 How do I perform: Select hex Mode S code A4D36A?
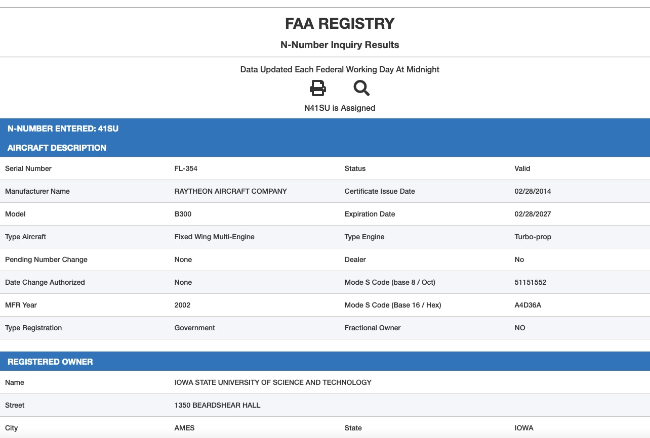pos(527,305)
